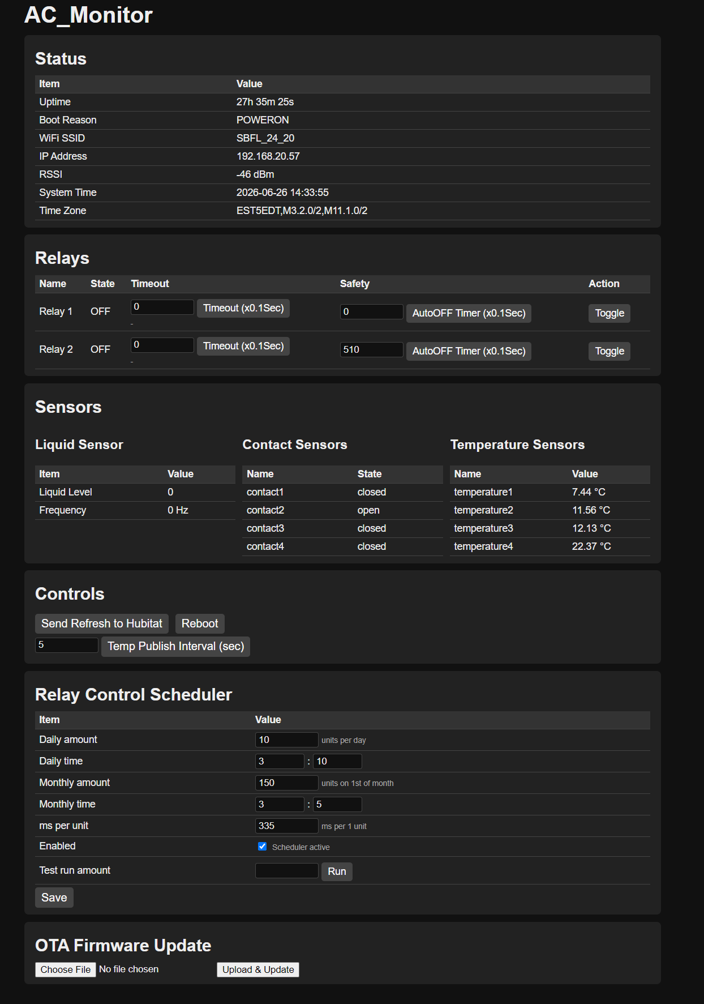Focus Relay 1 timeout input field

(162, 307)
